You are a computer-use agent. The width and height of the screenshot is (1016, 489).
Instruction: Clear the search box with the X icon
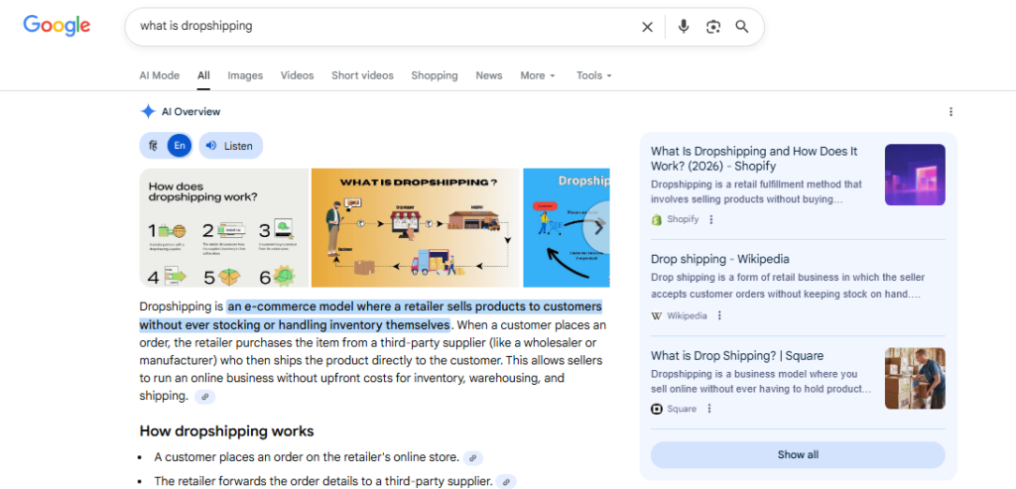tap(647, 27)
